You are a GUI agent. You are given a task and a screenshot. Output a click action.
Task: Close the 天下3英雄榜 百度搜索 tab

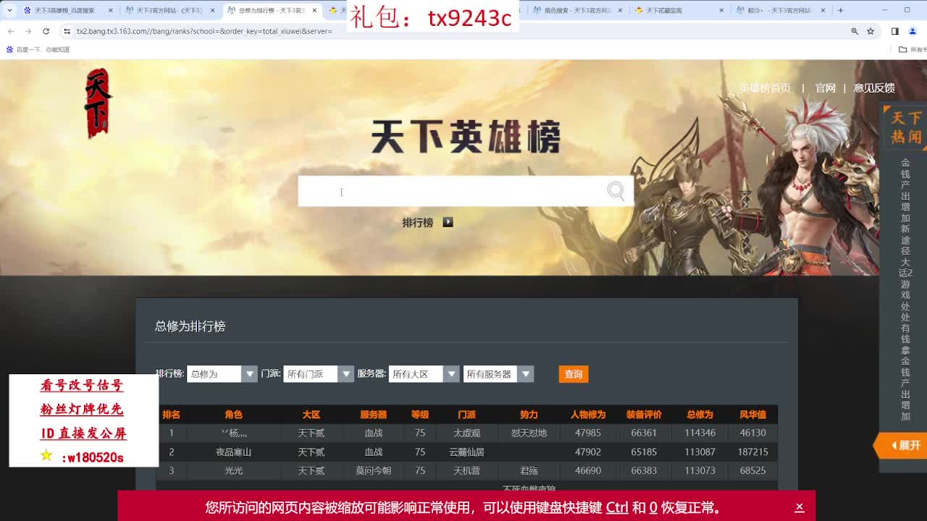click(x=111, y=10)
